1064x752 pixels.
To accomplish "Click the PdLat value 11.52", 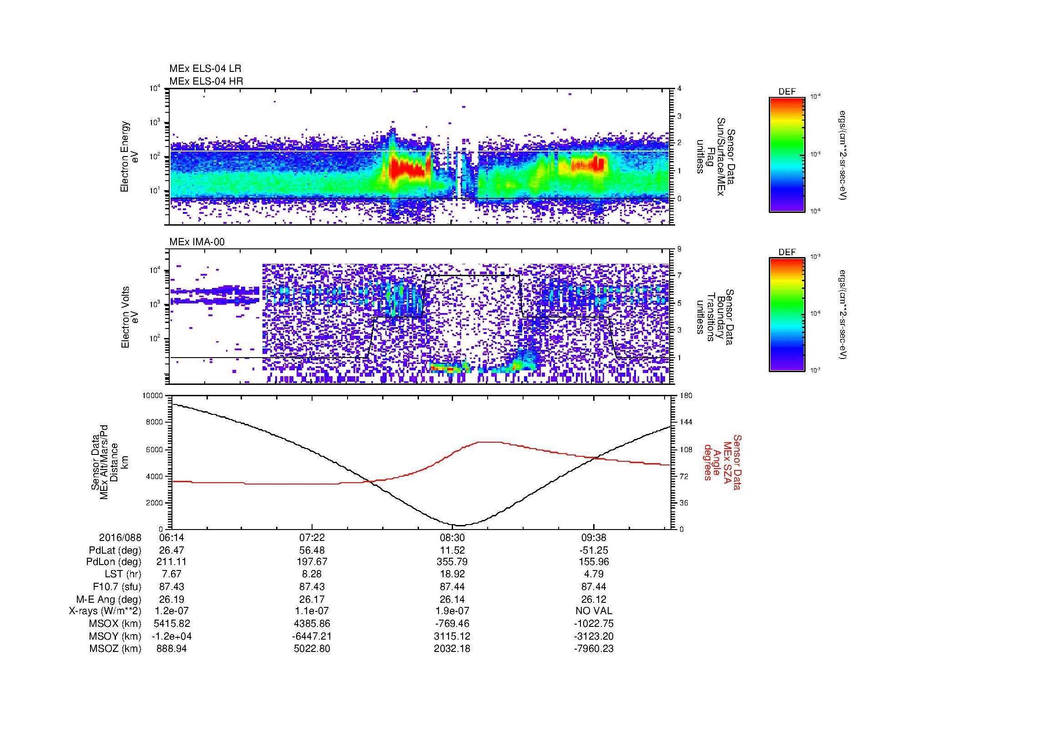I will [452, 550].
